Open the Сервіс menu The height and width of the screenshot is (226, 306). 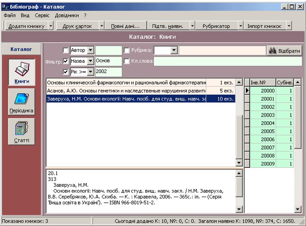point(42,15)
